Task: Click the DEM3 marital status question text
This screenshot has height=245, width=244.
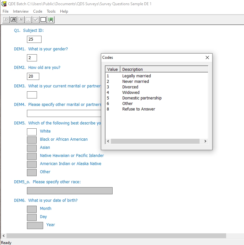Action: click(x=65, y=86)
